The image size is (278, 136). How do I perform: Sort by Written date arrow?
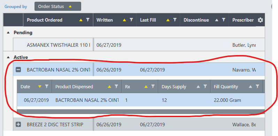pyautogui.click(x=124, y=20)
